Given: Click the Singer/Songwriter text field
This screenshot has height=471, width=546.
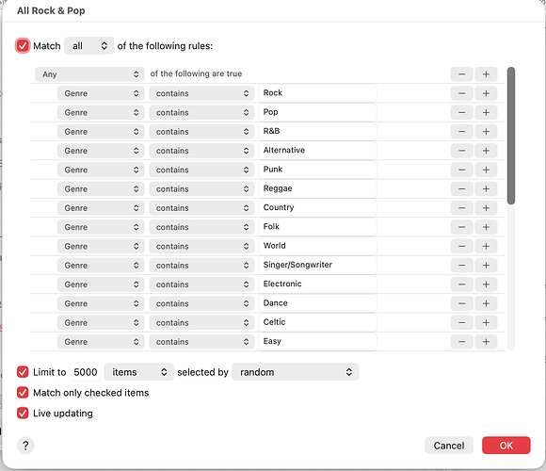Looking at the screenshot, I should pos(317,265).
